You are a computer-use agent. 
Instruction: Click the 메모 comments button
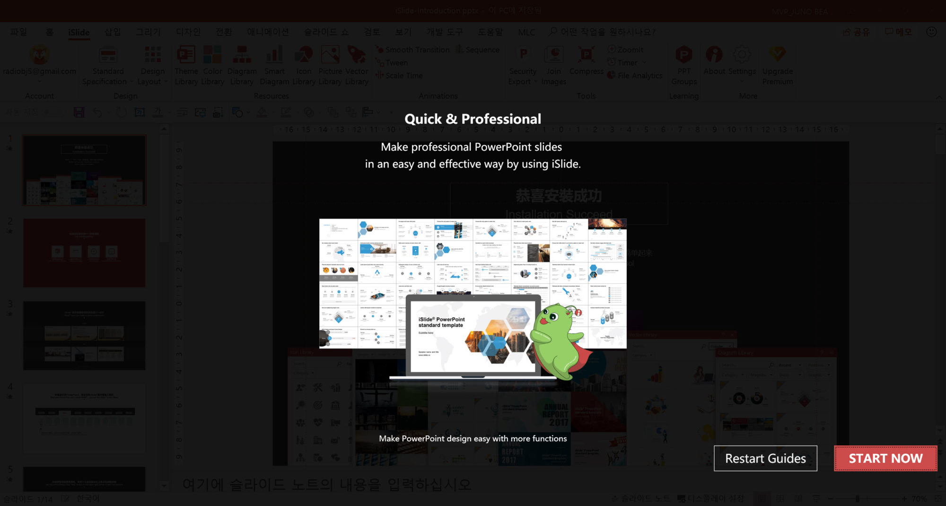pos(898,32)
